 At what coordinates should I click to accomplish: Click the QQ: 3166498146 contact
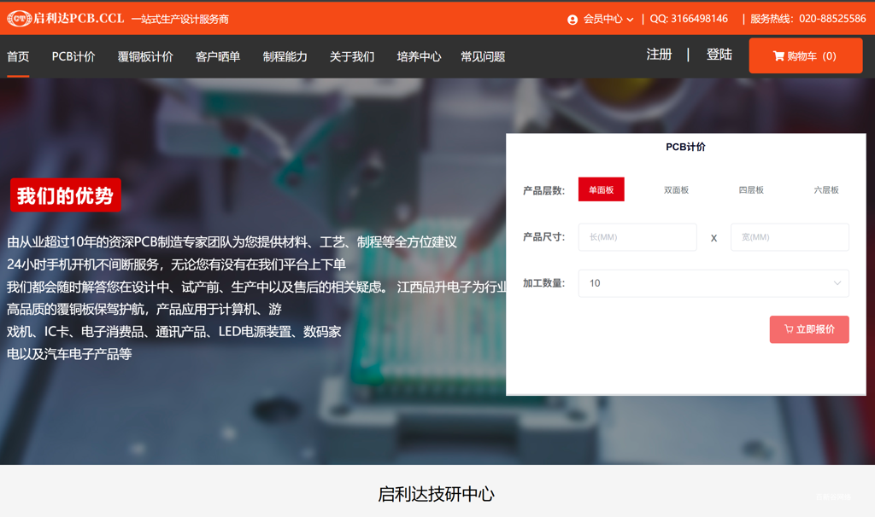coord(689,19)
